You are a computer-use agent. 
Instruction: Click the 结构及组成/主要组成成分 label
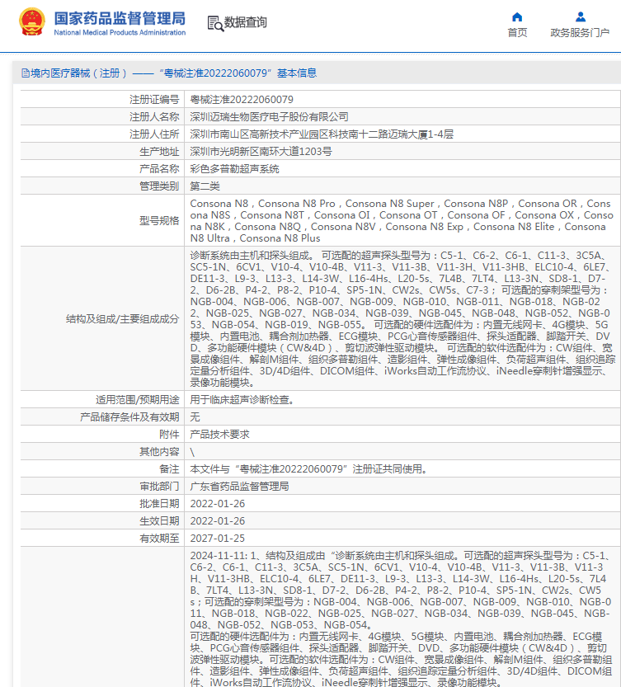tap(122, 319)
